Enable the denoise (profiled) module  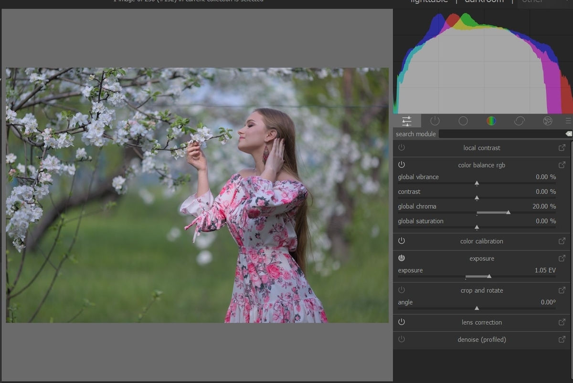pyautogui.click(x=402, y=339)
